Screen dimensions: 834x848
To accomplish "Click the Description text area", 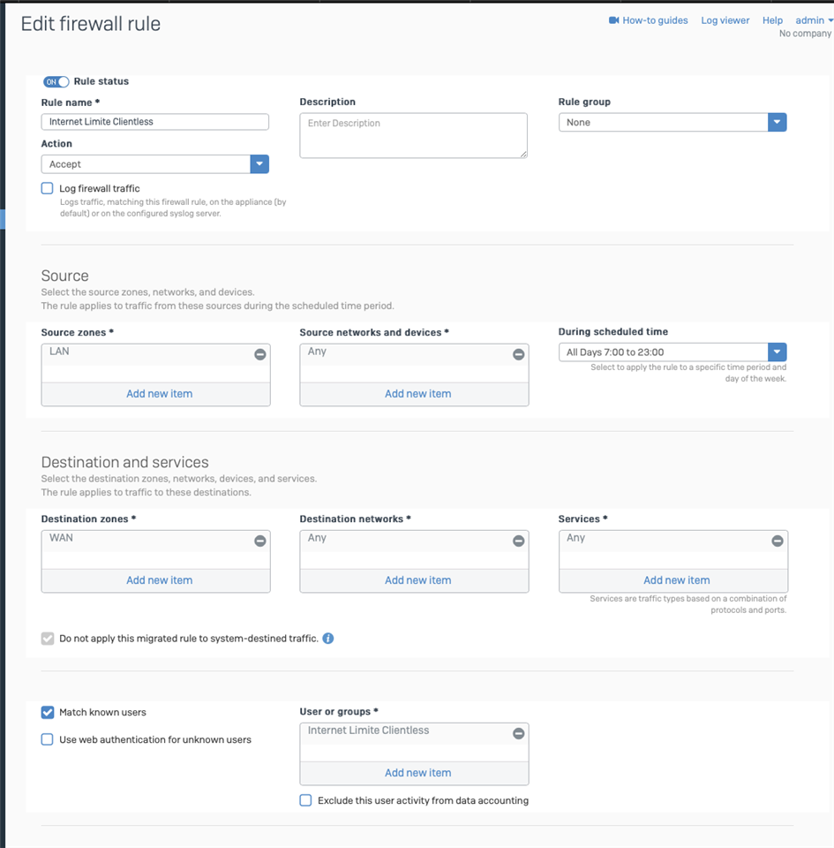I will tap(414, 136).
